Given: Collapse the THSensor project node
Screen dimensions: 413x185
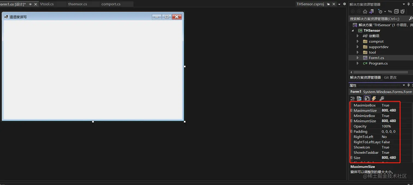Looking at the screenshot, I should [353, 31].
